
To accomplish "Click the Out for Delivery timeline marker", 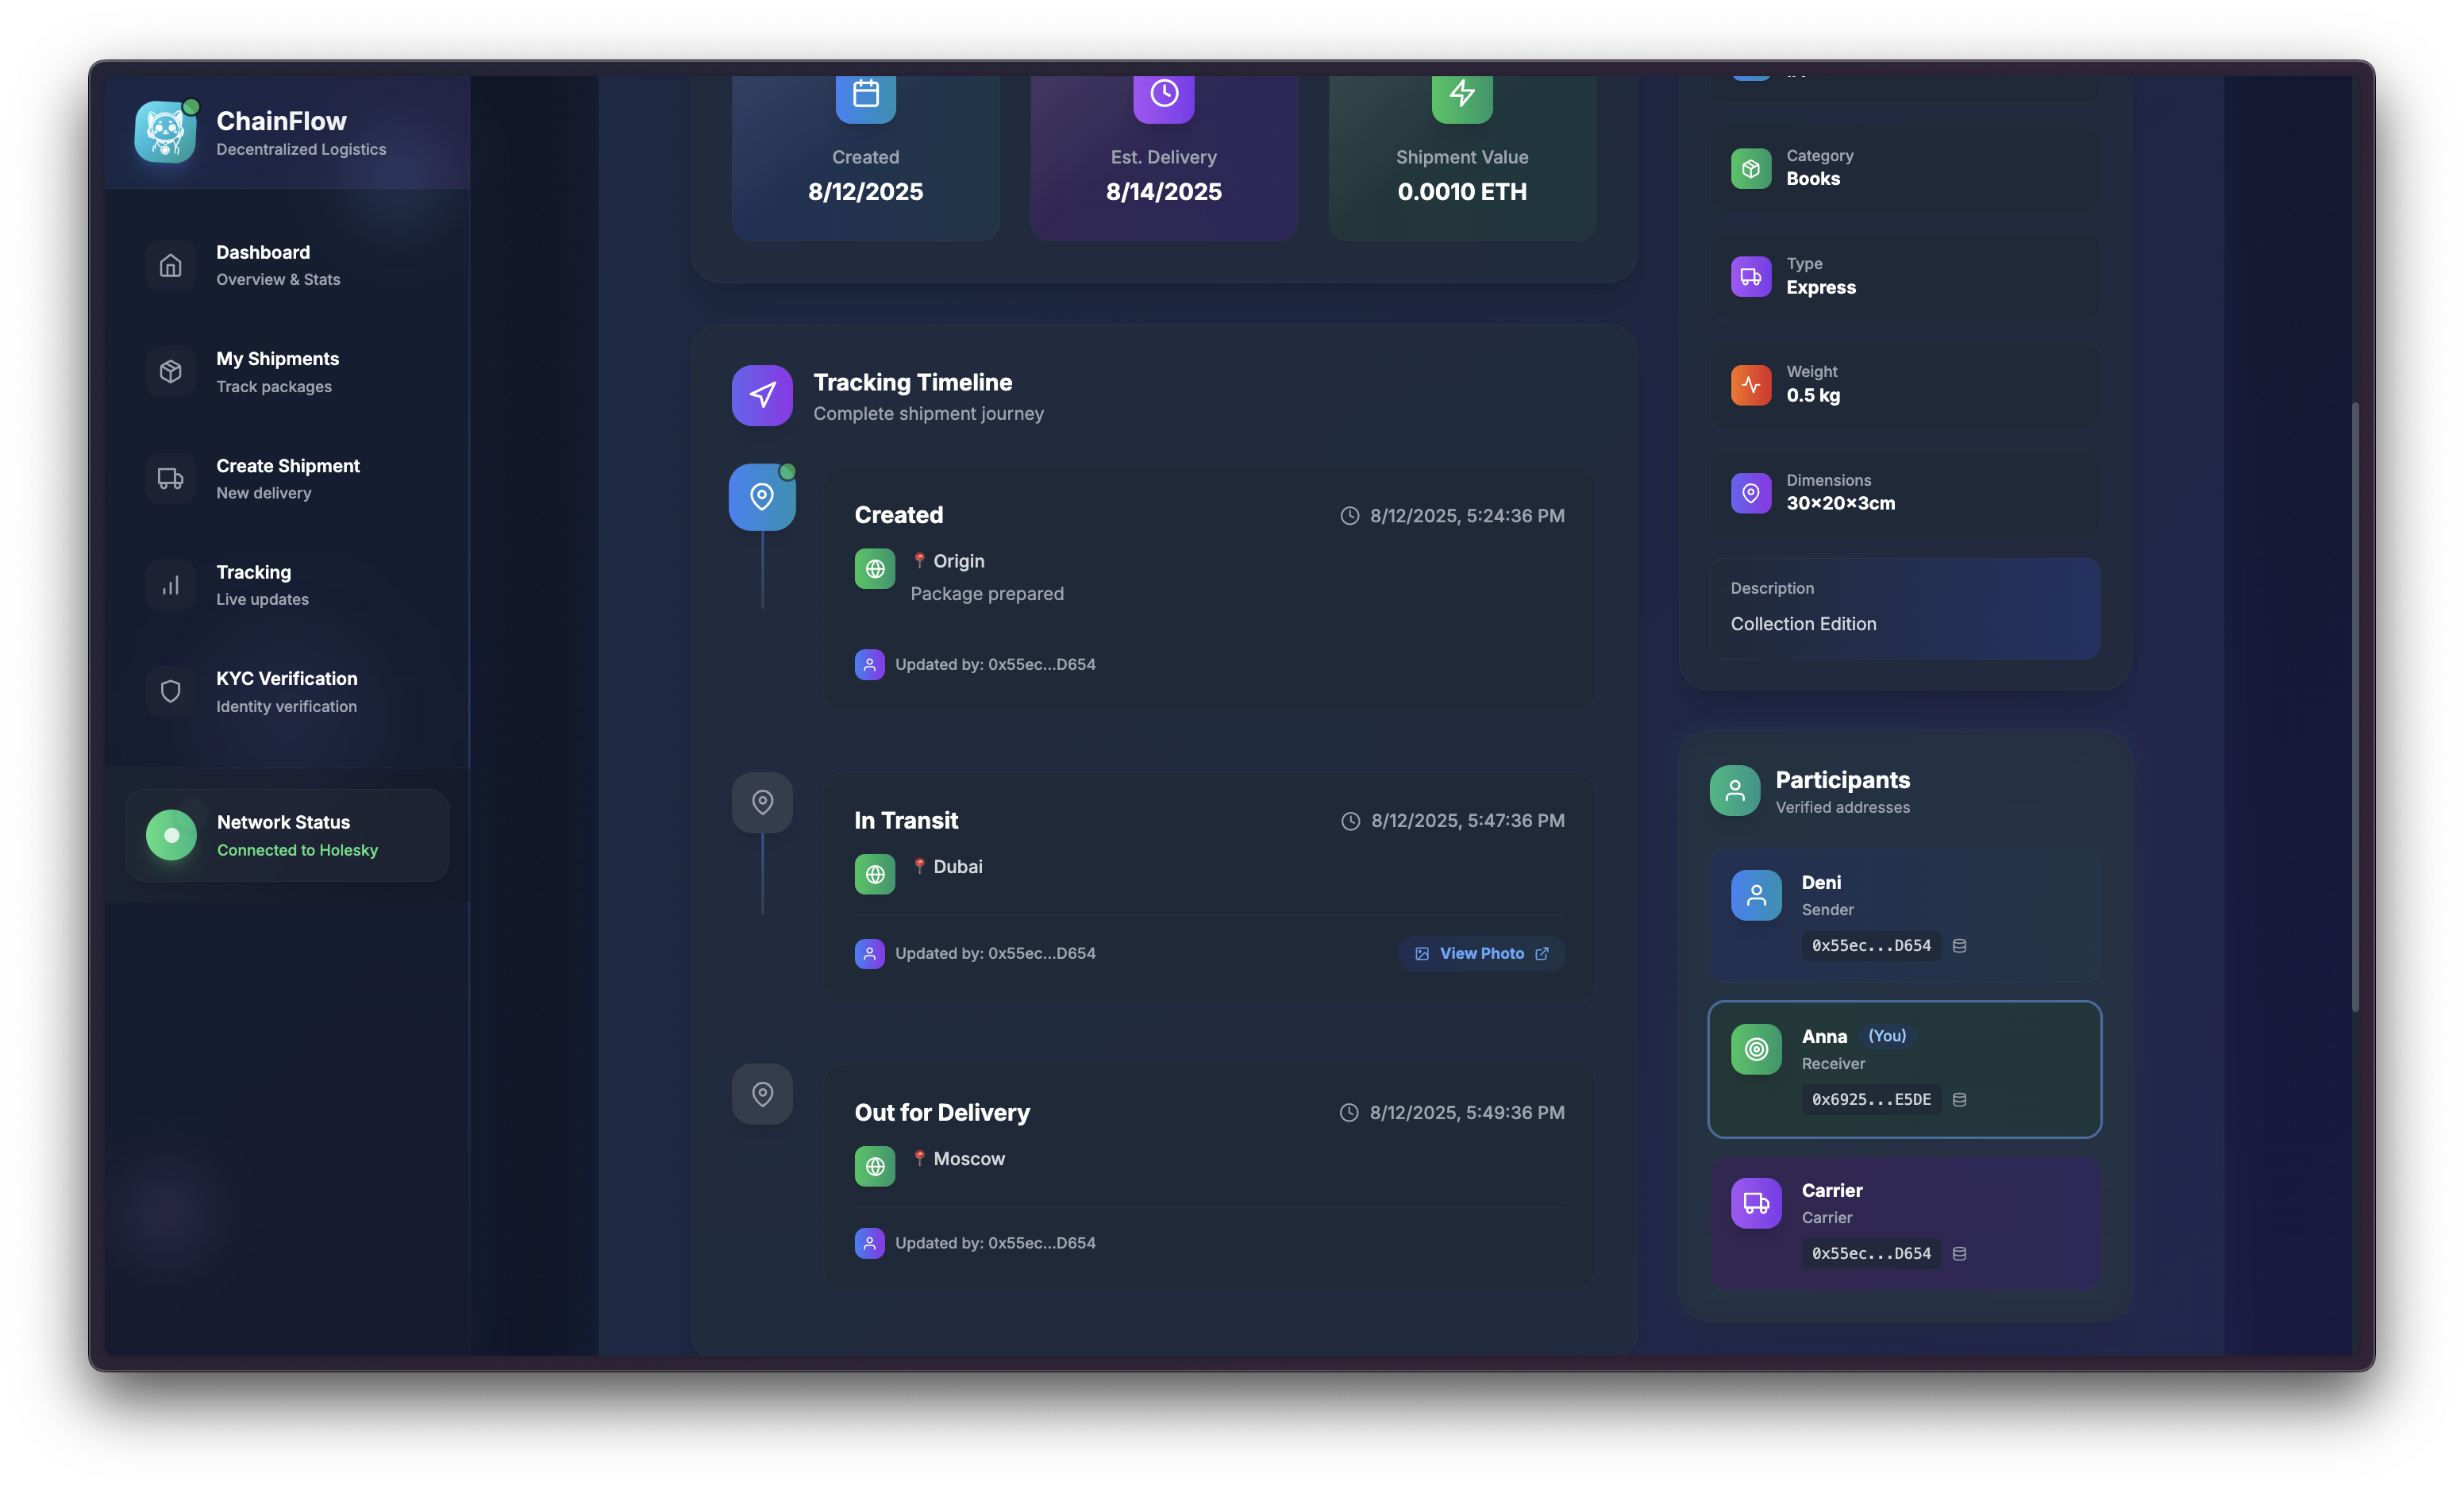I will coord(762,1094).
